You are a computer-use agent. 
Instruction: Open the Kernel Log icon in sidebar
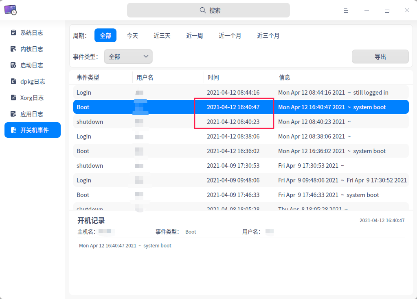click(13, 49)
